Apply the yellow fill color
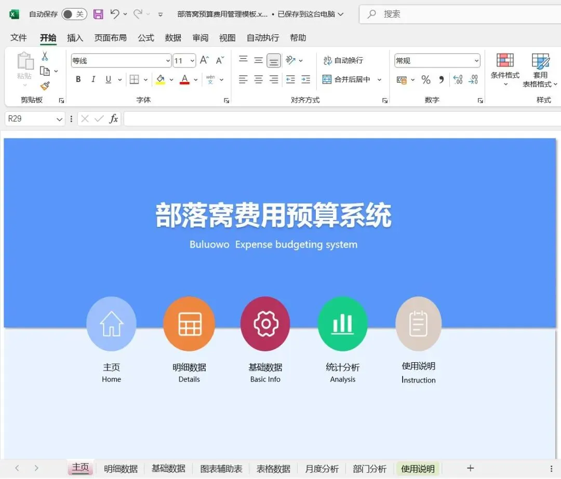561x479 pixels. [161, 79]
